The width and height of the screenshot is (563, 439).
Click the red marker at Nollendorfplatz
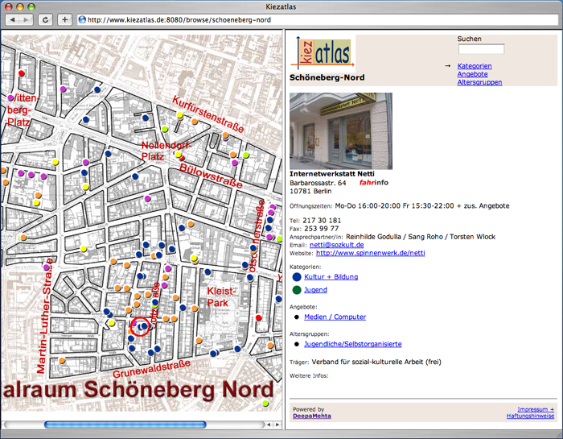(x=182, y=158)
